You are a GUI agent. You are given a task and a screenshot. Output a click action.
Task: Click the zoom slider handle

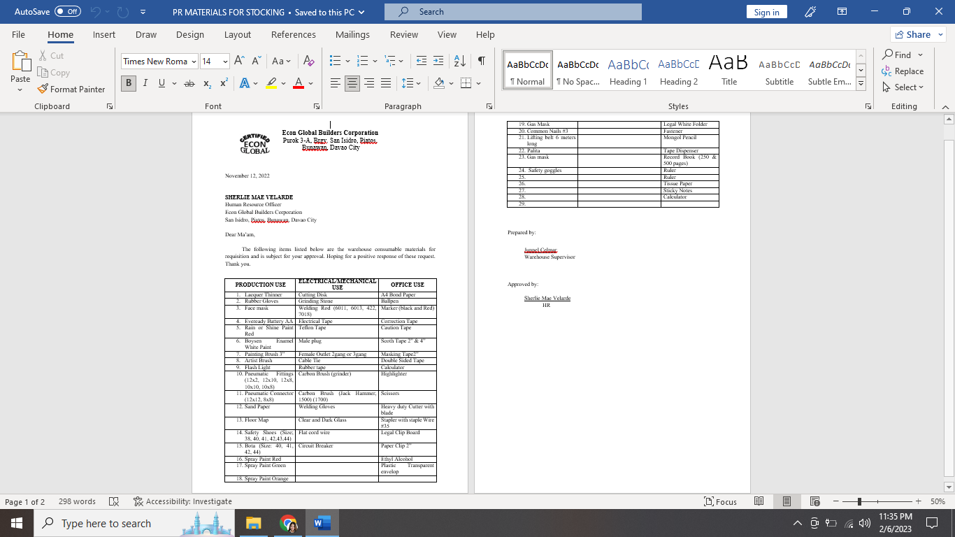[859, 502]
